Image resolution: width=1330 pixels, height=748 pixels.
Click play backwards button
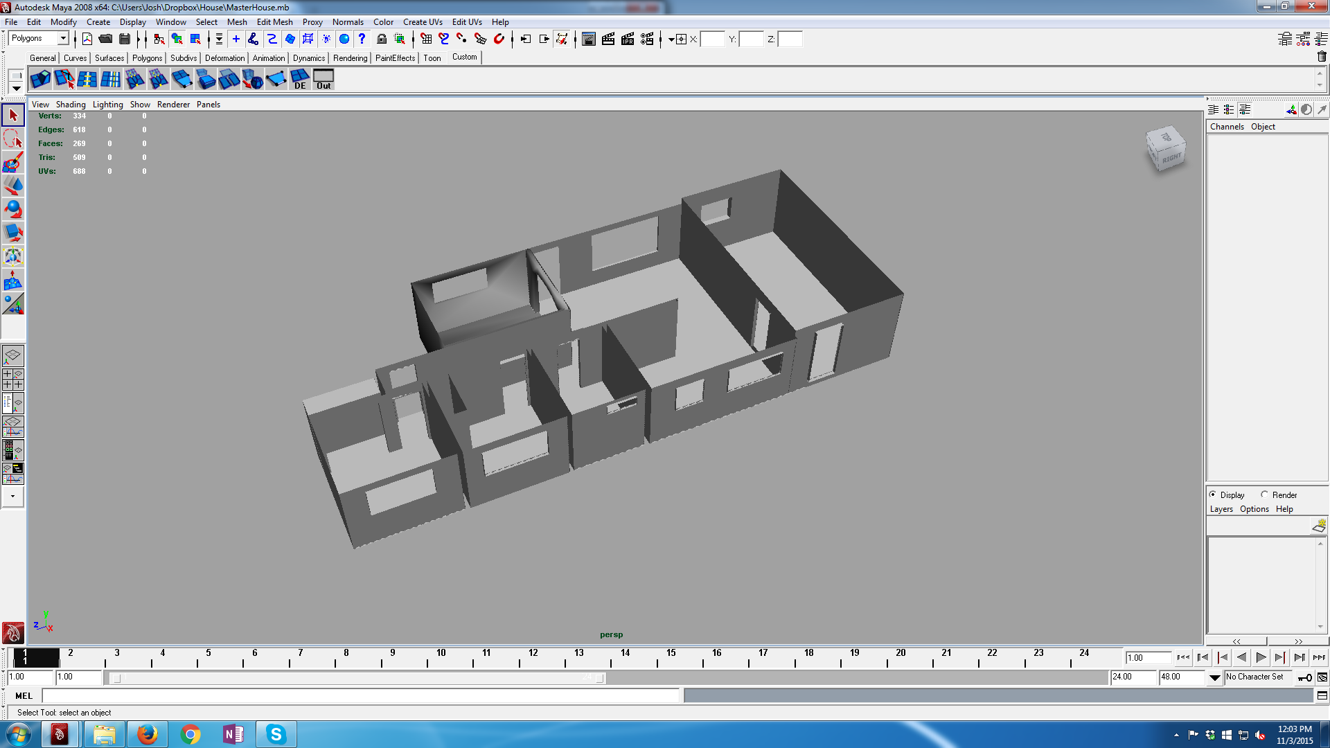point(1241,657)
